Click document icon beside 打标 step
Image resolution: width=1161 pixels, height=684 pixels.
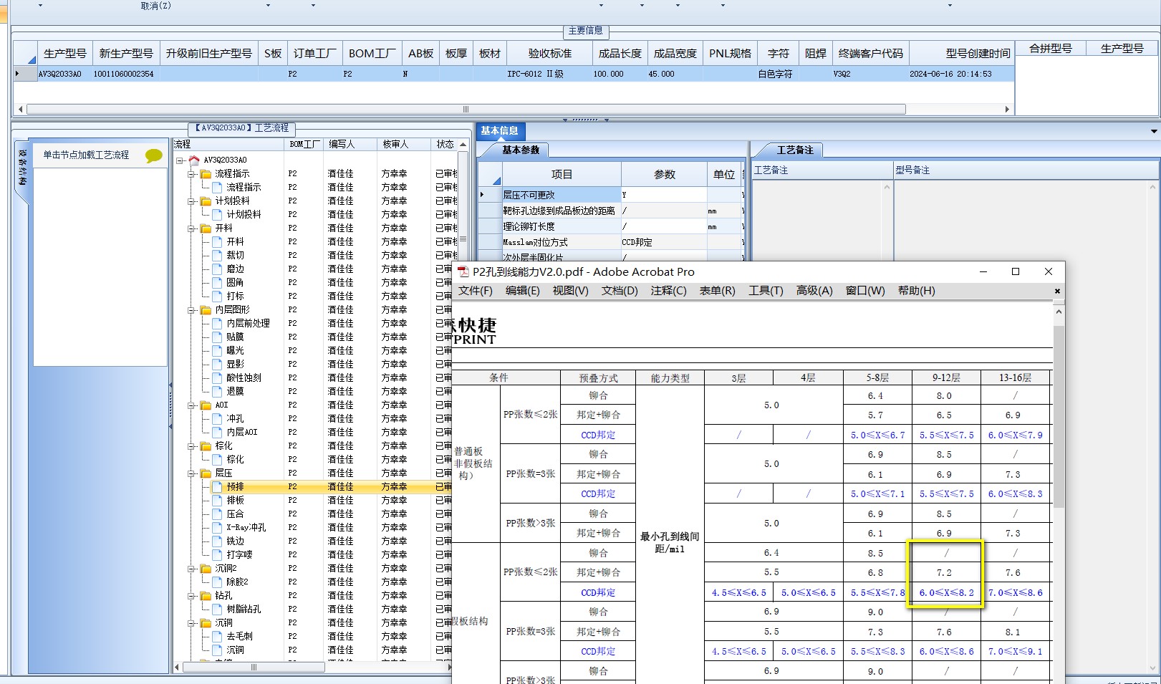click(218, 297)
